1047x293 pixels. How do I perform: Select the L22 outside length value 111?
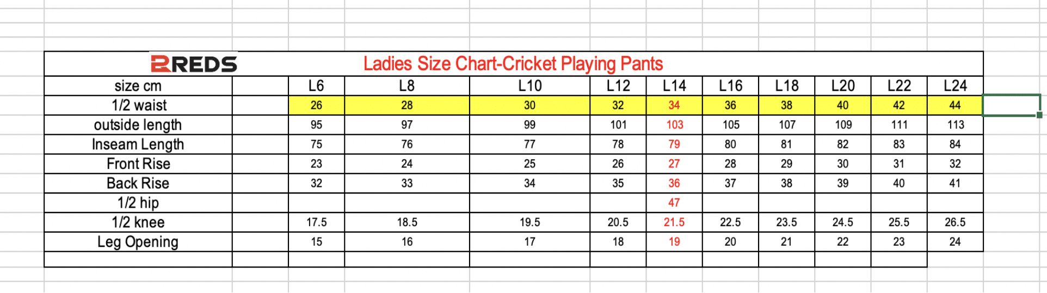click(x=898, y=125)
